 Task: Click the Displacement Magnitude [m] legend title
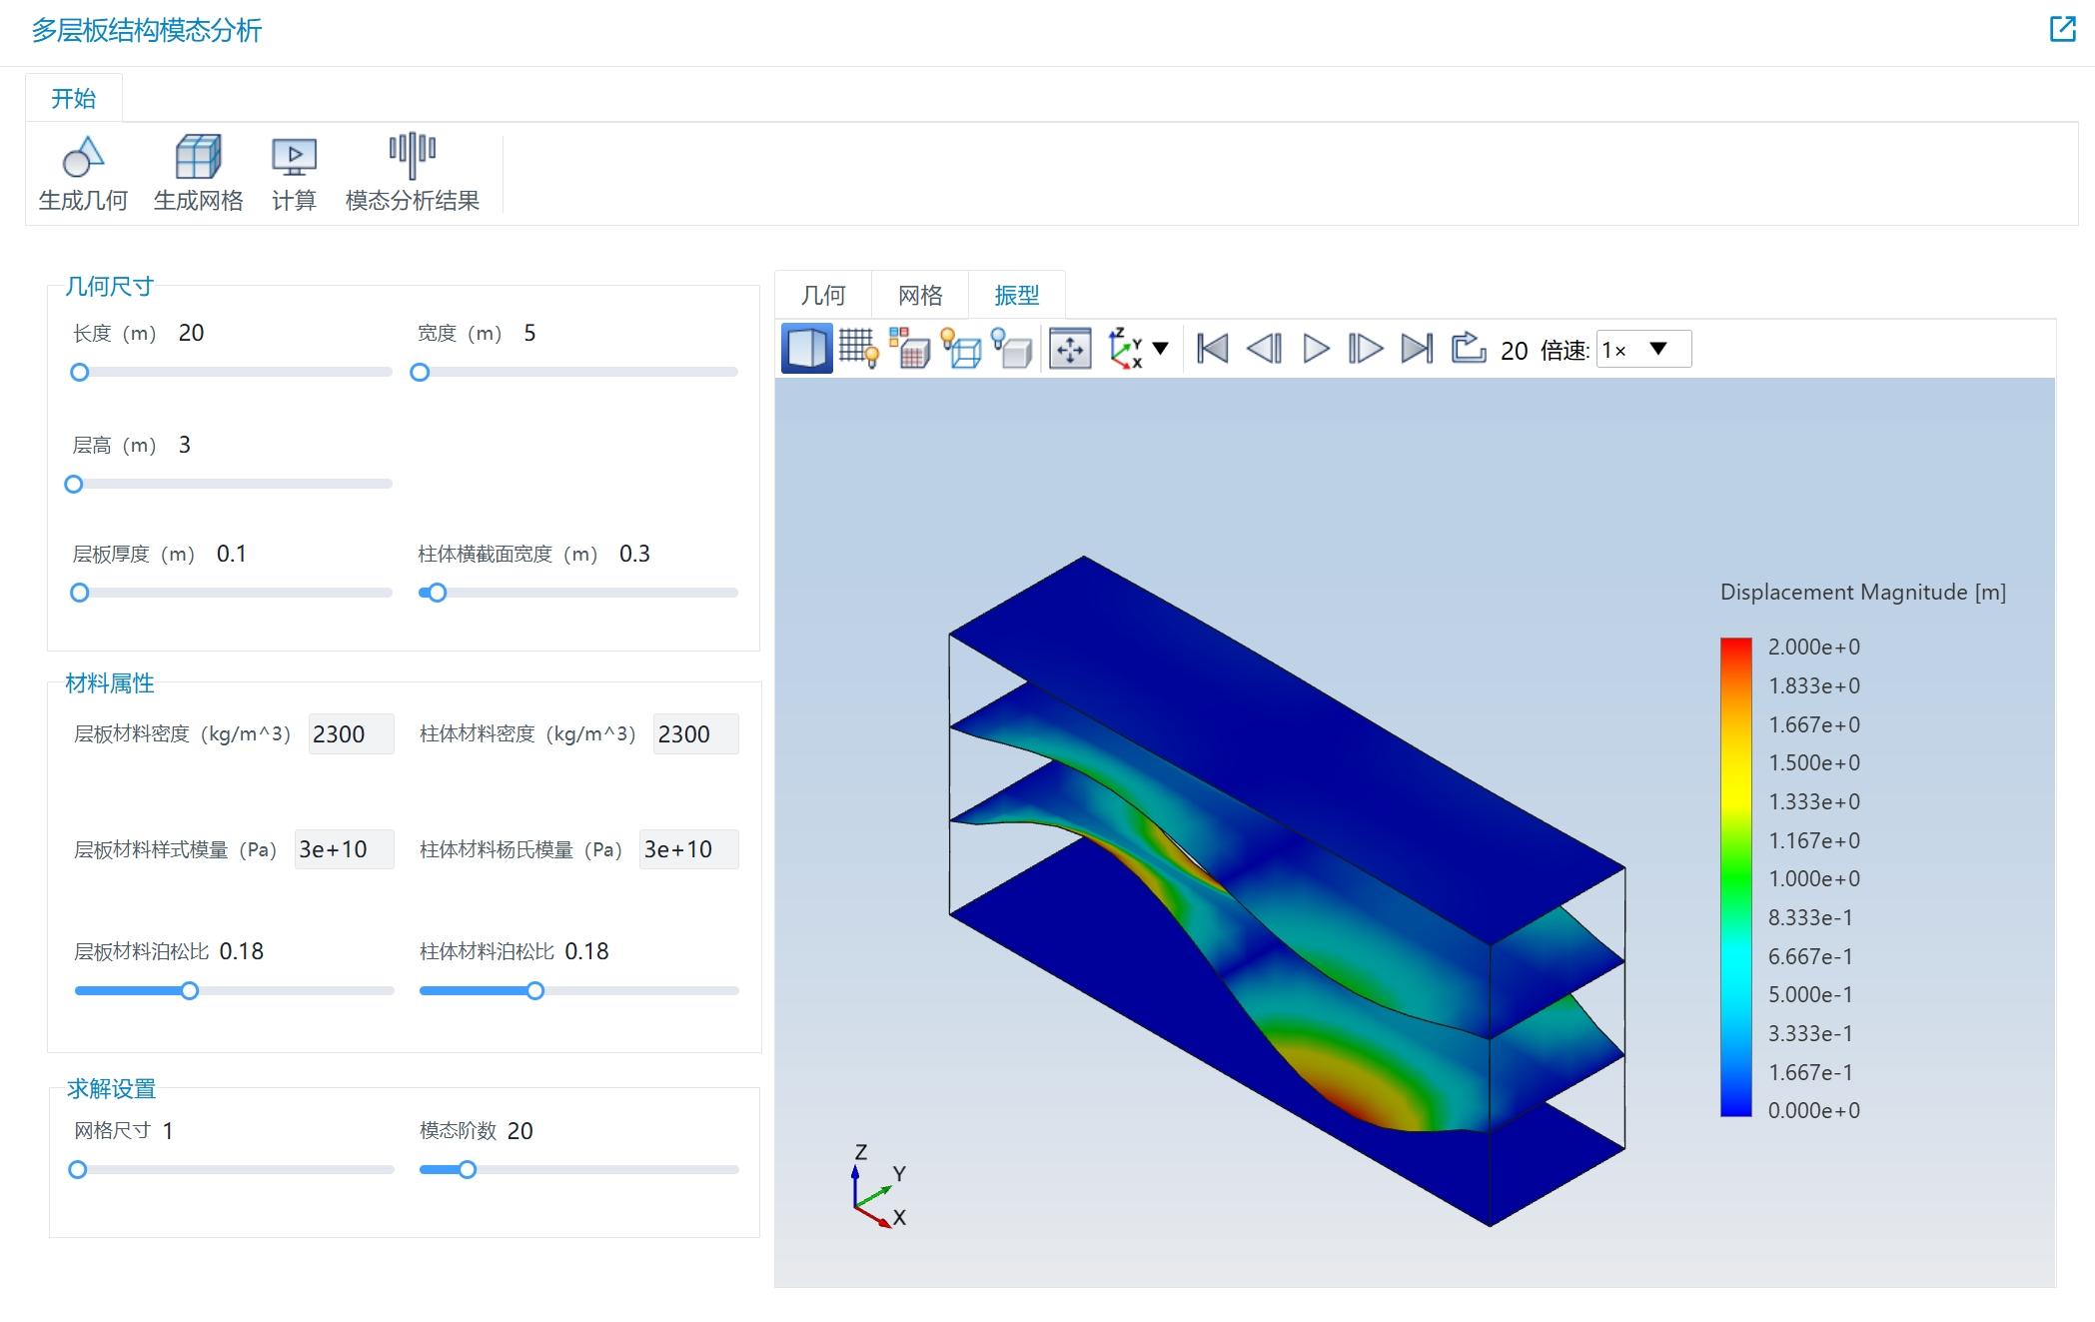(x=1862, y=593)
